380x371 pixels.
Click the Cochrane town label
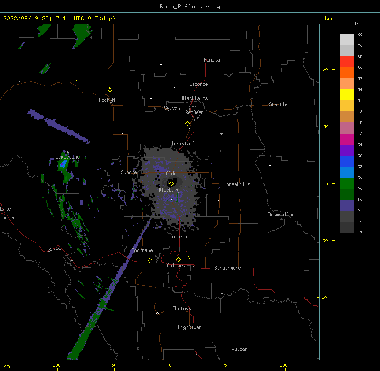[142, 250]
